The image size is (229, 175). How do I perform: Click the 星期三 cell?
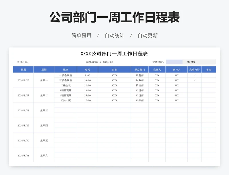44,110
